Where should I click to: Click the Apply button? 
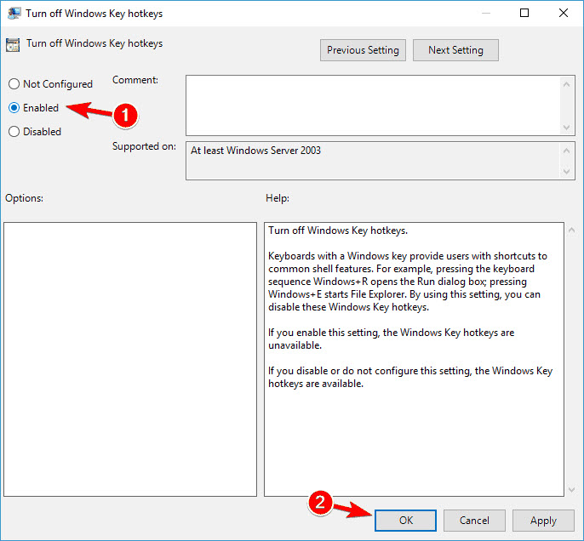point(543,521)
